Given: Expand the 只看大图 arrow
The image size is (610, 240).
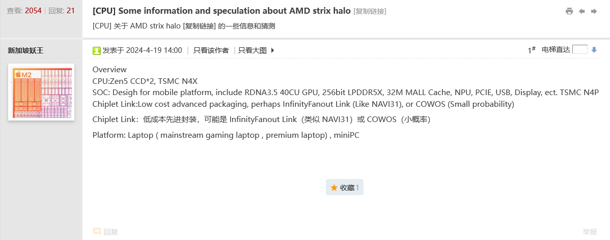Looking at the screenshot, I should click(272, 50).
